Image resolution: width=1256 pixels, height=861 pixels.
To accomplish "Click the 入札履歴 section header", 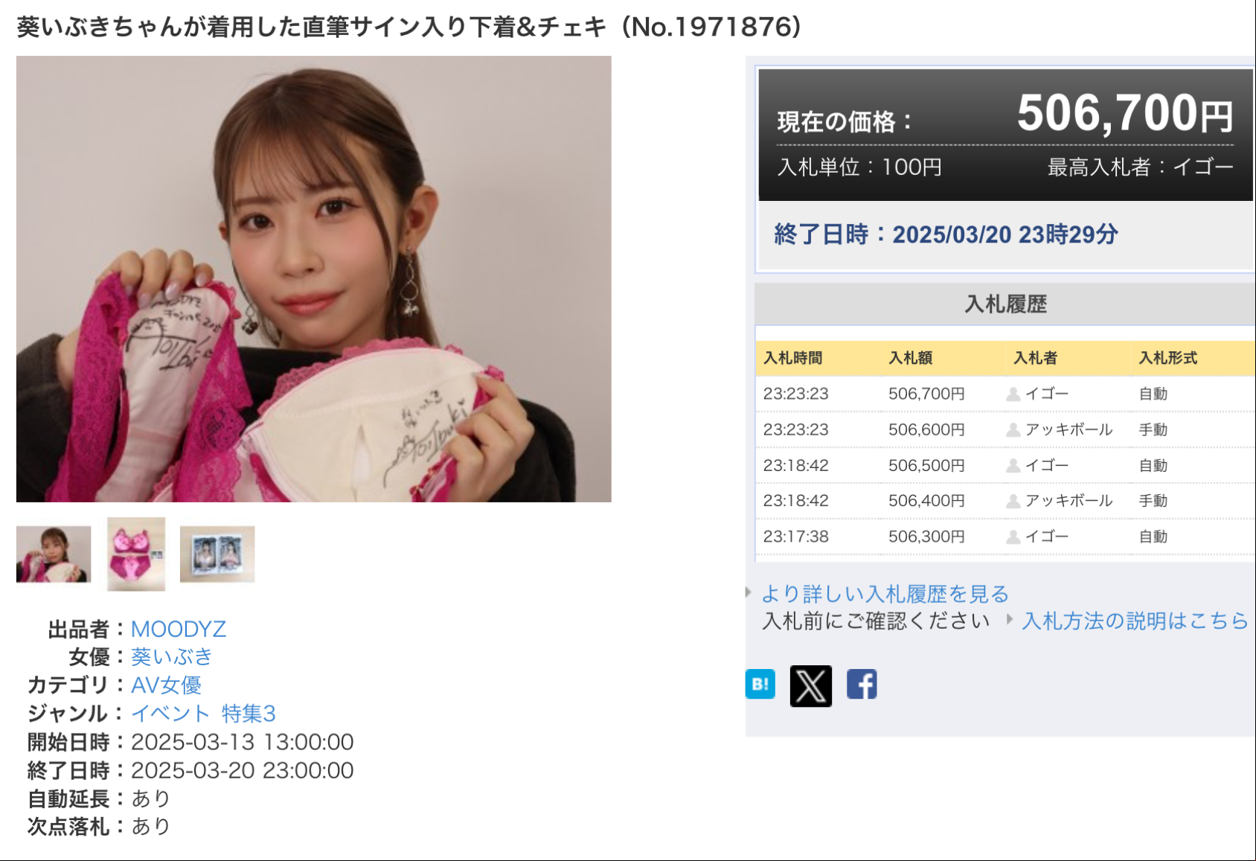I will coord(1005,304).
